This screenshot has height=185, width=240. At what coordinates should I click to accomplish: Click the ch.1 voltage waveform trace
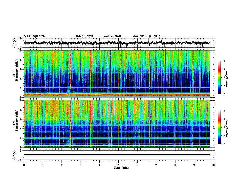pyautogui.click(x=117, y=43)
